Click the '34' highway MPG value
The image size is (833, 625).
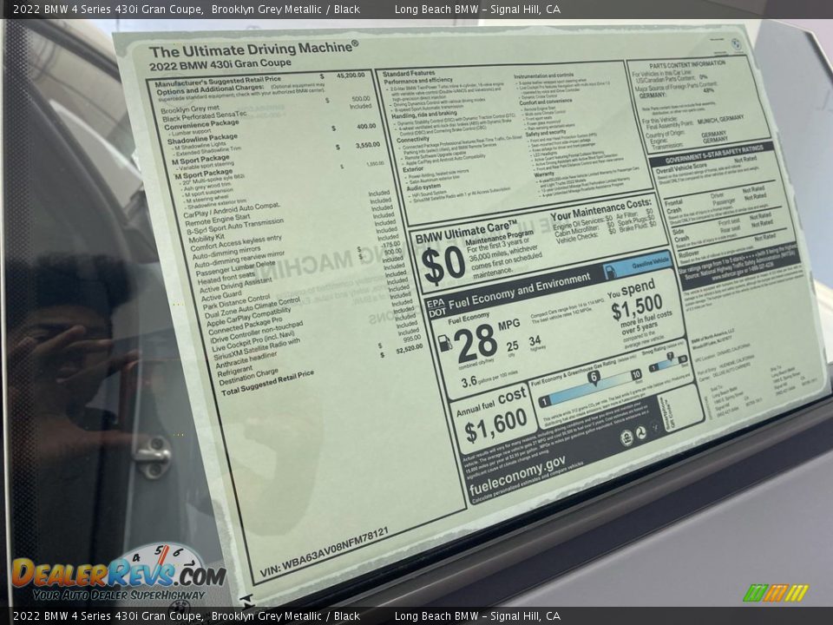pos(535,341)
